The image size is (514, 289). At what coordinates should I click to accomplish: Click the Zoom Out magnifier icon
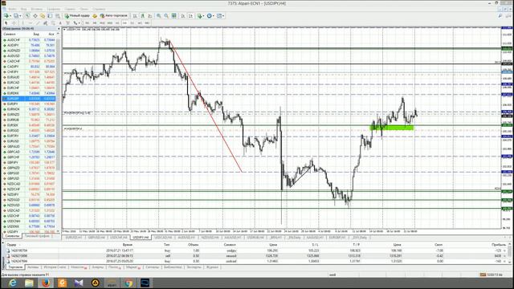(166, 16)
